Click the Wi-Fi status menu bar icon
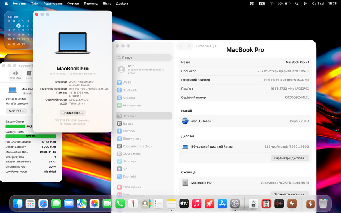341x213 pixels. (271, 4)
